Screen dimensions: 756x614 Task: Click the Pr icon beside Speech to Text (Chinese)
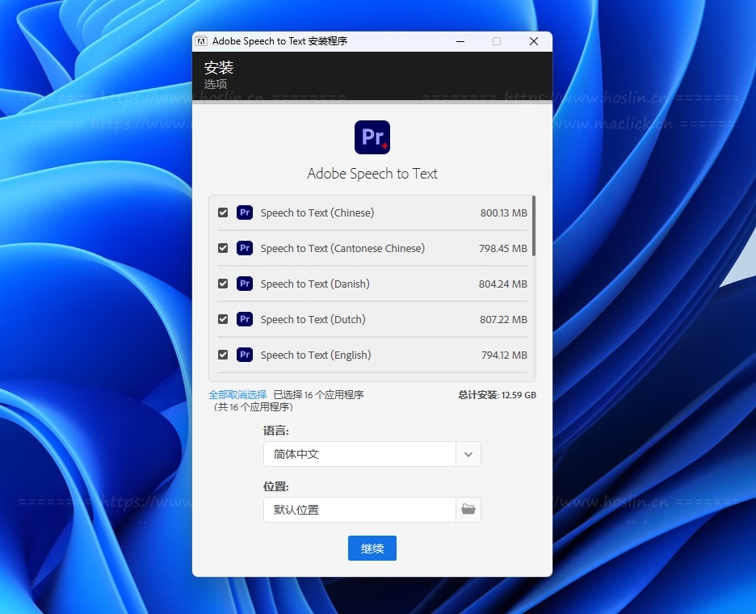point(245,212)
